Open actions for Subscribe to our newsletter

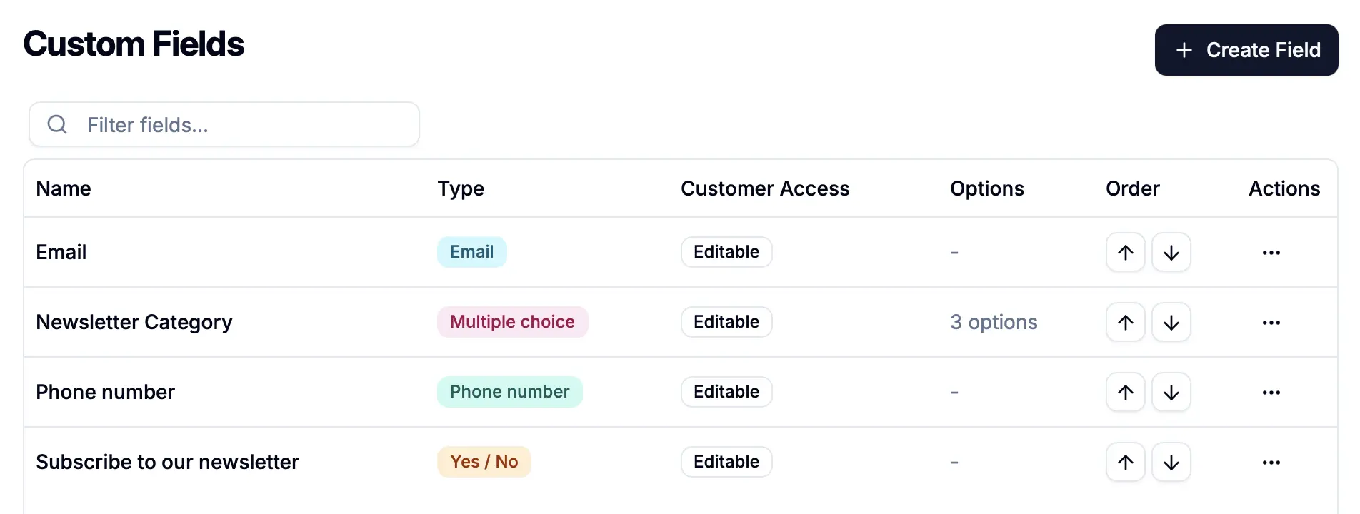click(1271, 462)
